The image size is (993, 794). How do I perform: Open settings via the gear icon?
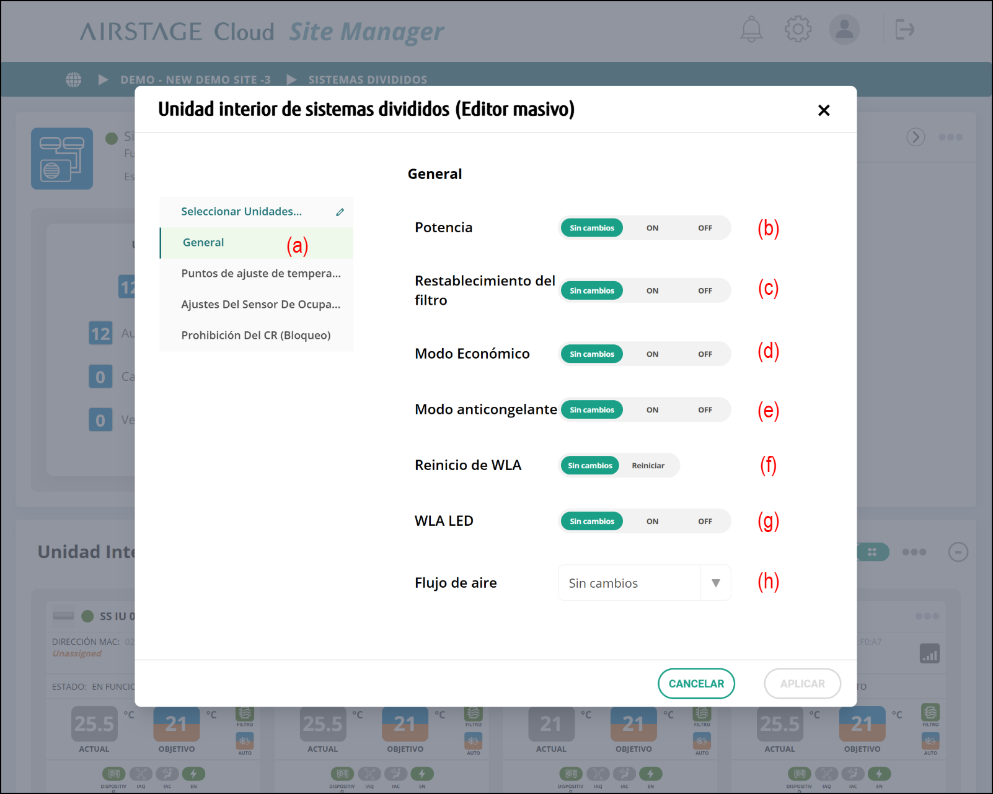(x=798, y=30)
